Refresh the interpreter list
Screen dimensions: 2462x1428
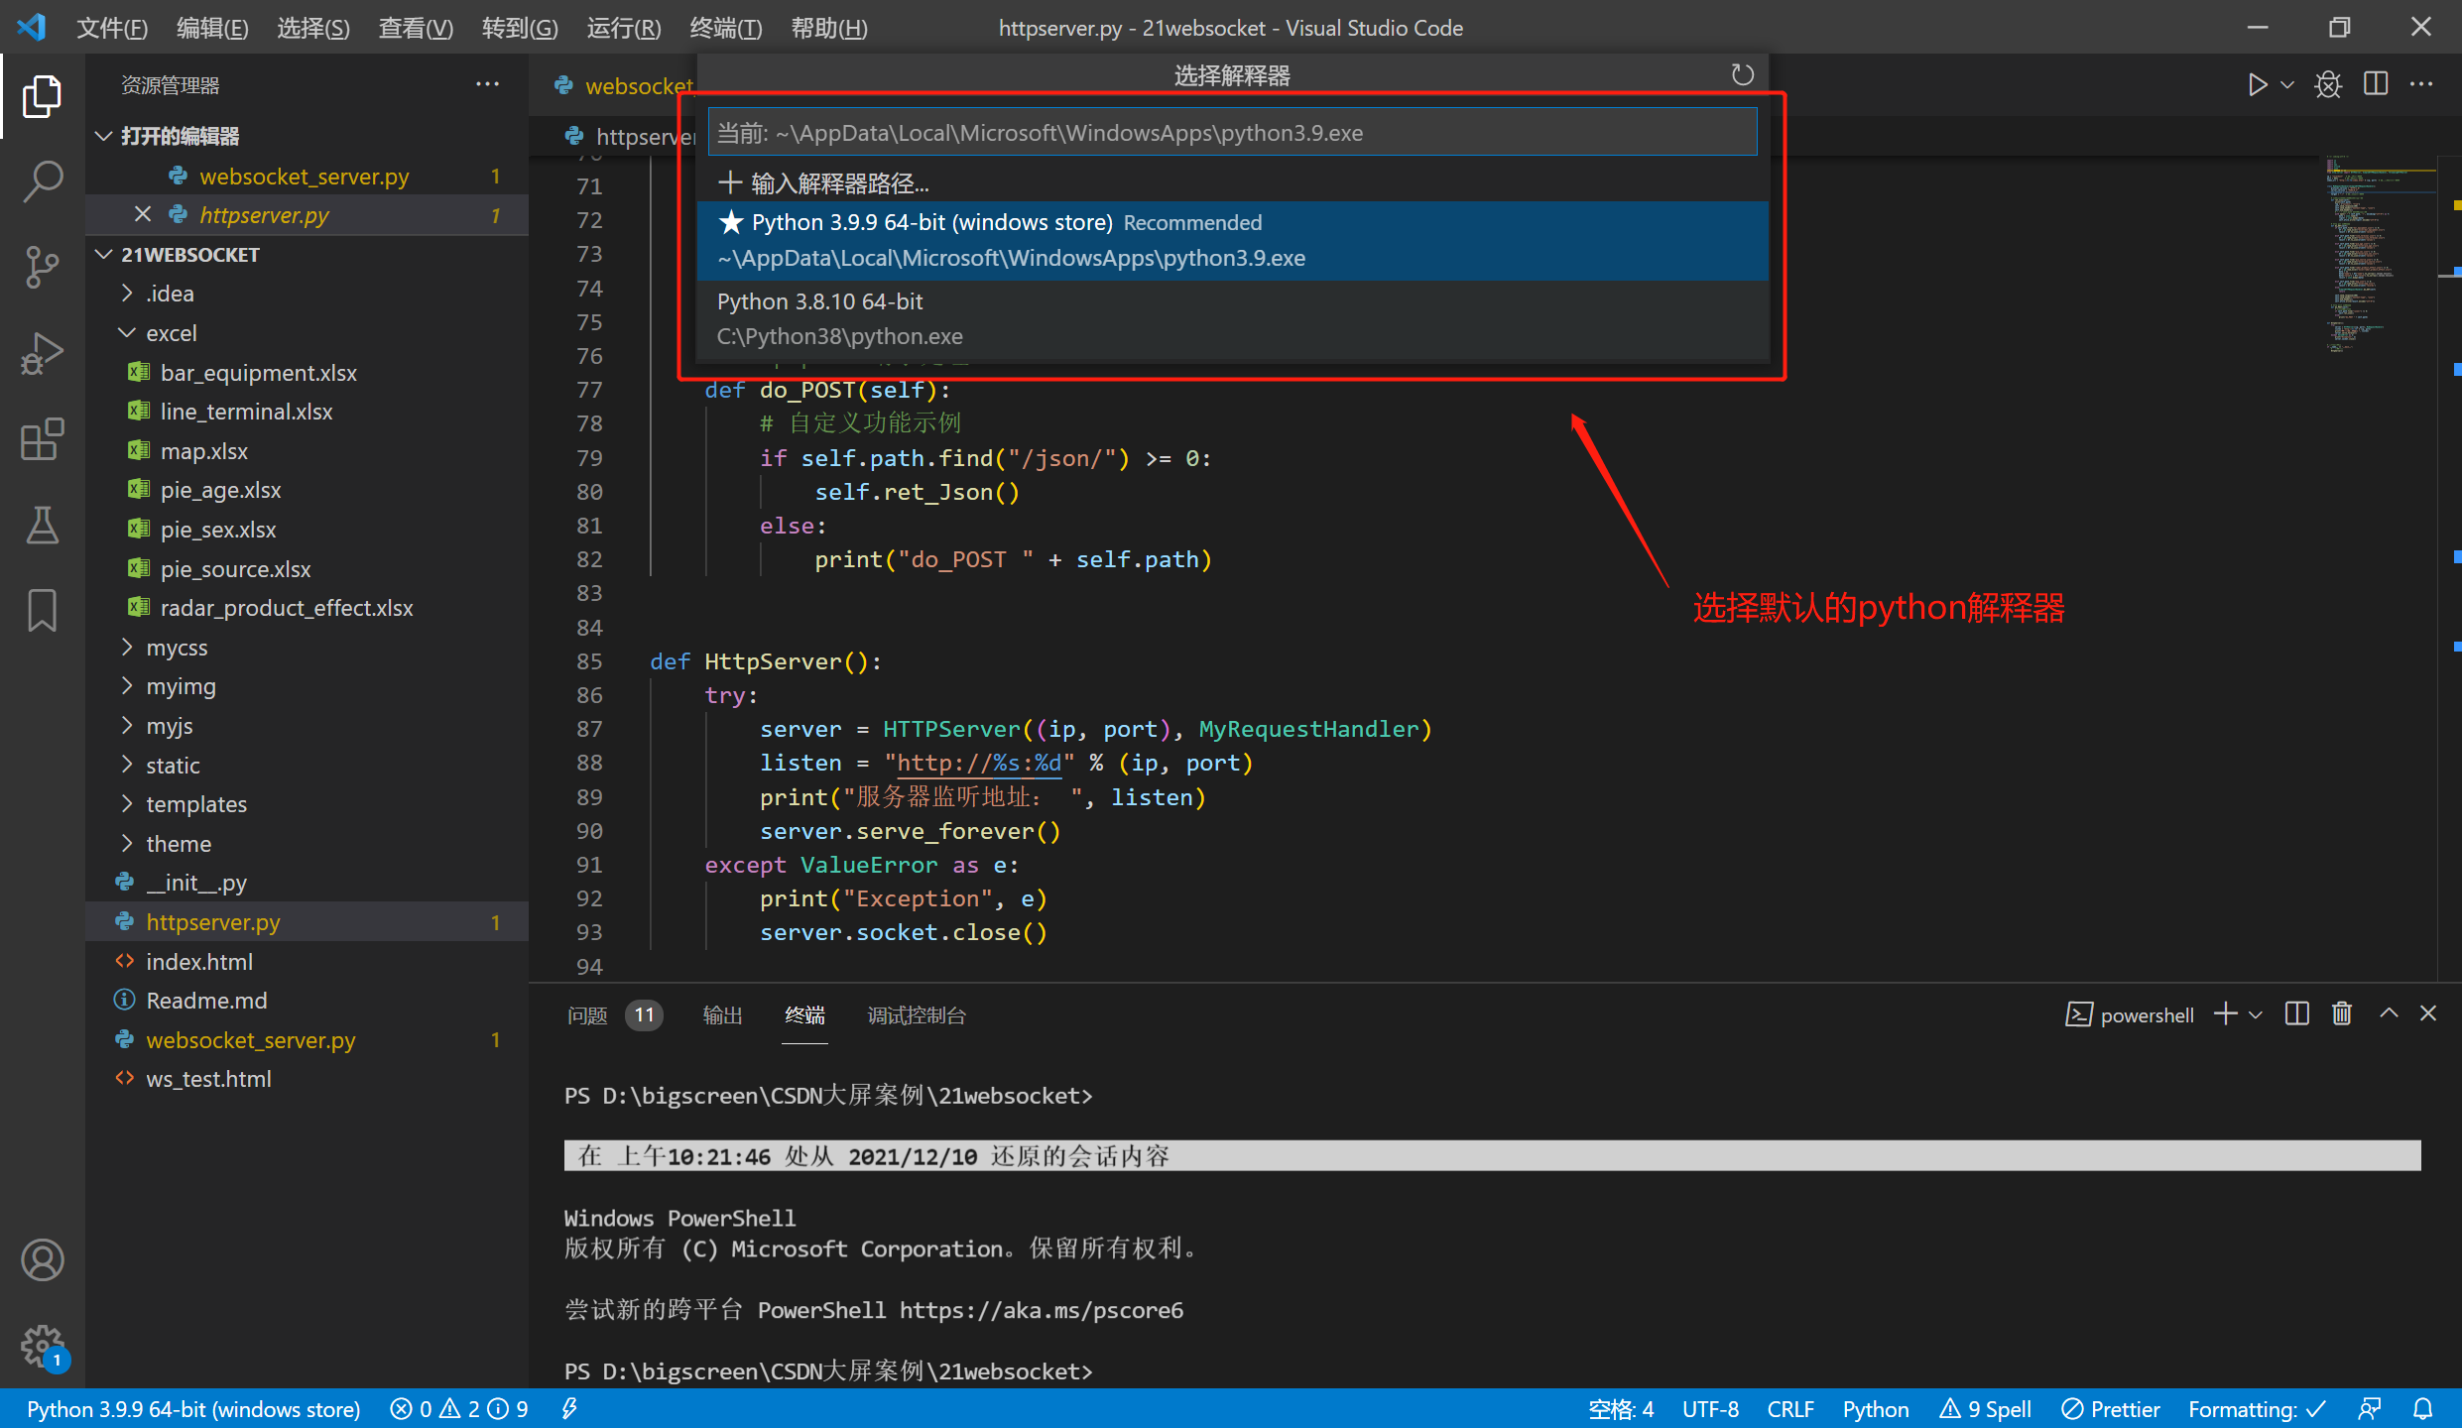[1743, 74]
